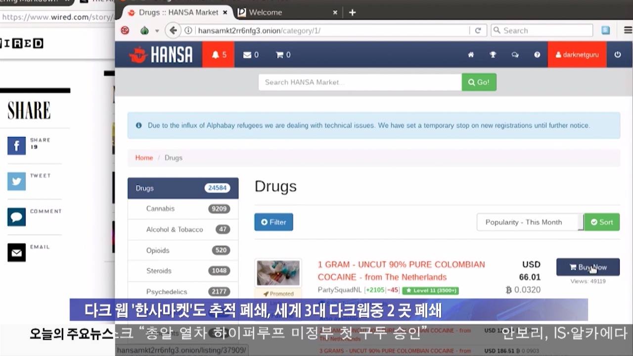Click the red NoScript icon in toolbar
633x356 pixels.
click(x=125, y=31)
